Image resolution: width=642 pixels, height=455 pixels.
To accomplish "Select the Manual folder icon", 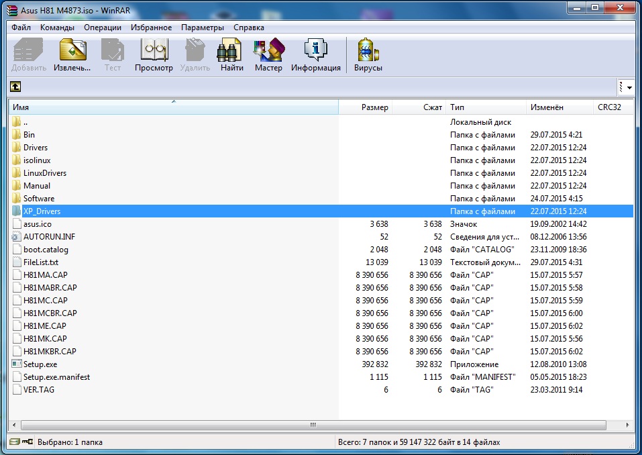I will 16,185.
